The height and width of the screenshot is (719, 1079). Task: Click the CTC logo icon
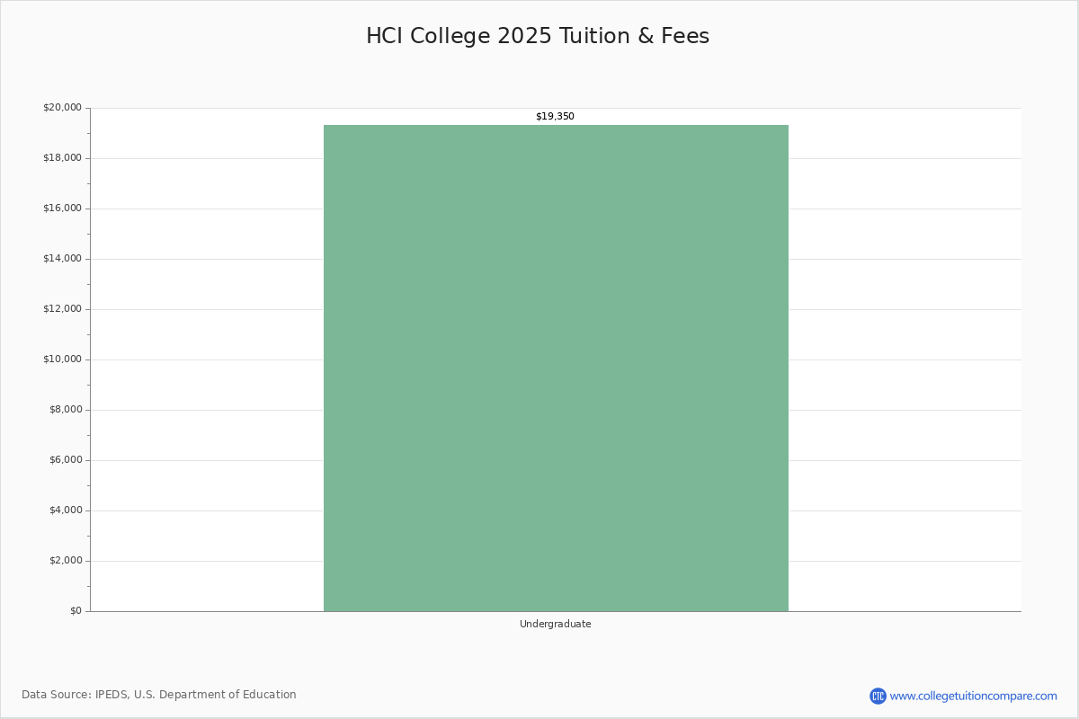(x=878, y=696)
